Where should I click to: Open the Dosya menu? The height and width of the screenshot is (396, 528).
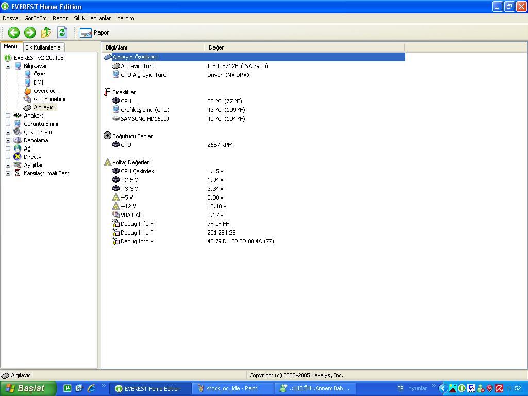10,18
